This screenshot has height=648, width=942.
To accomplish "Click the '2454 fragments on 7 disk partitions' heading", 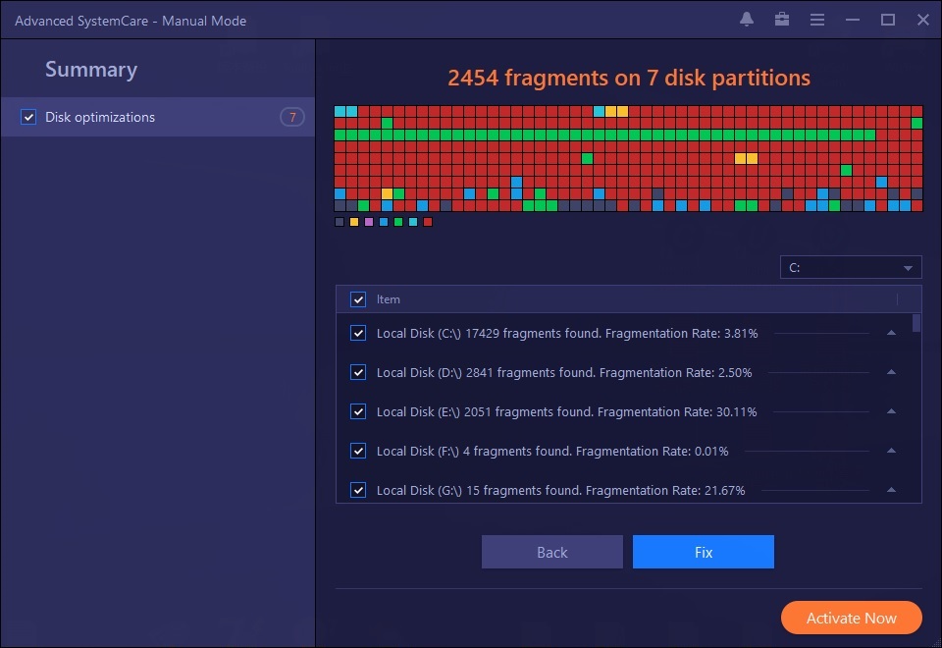I will [629, 78].
